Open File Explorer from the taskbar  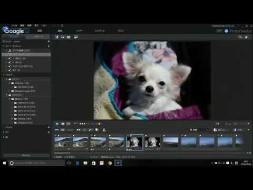pyautogui.click(x=85, y=163)
